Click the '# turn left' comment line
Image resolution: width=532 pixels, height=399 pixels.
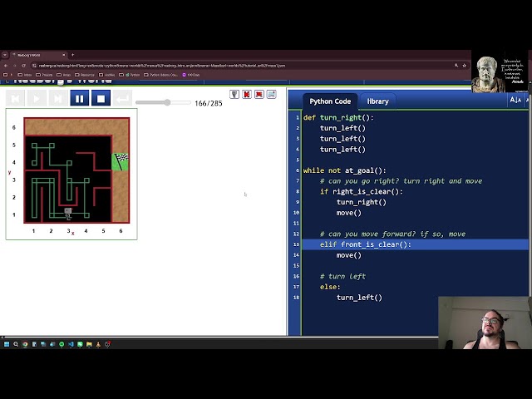tap(342, 276)
